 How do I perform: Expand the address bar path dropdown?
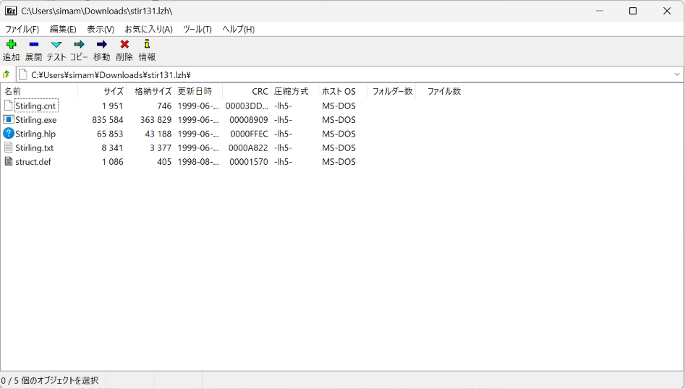tap(677, 74)
